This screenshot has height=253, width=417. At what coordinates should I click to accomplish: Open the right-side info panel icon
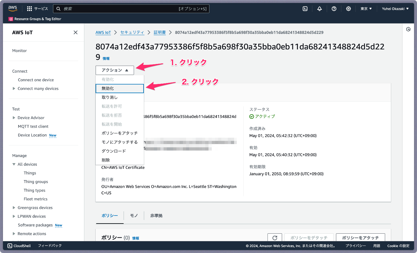tap(408, 29)
